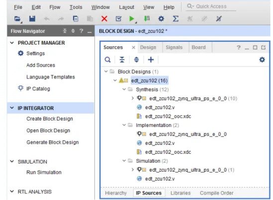
Task: Search sources with the magnifier icon
Action: click(107, 60)
